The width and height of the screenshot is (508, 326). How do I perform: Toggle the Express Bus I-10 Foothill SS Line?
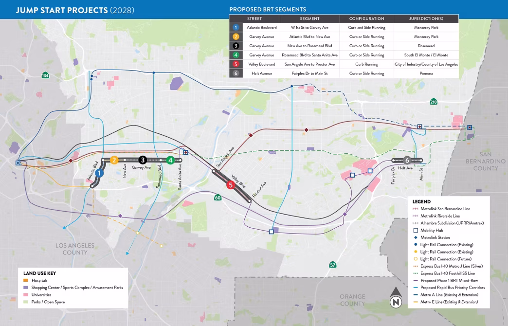click(x=417, y=274)
